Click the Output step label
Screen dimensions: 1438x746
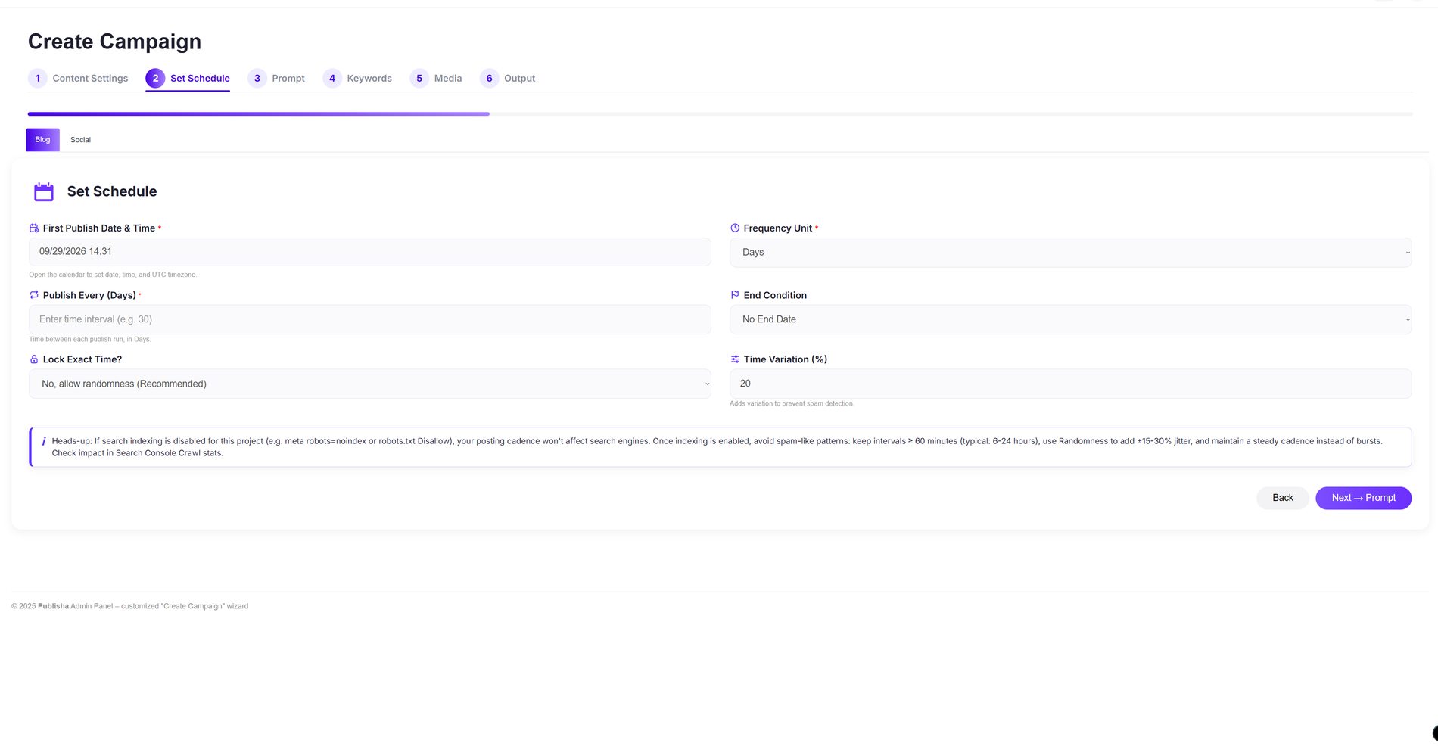519,79
